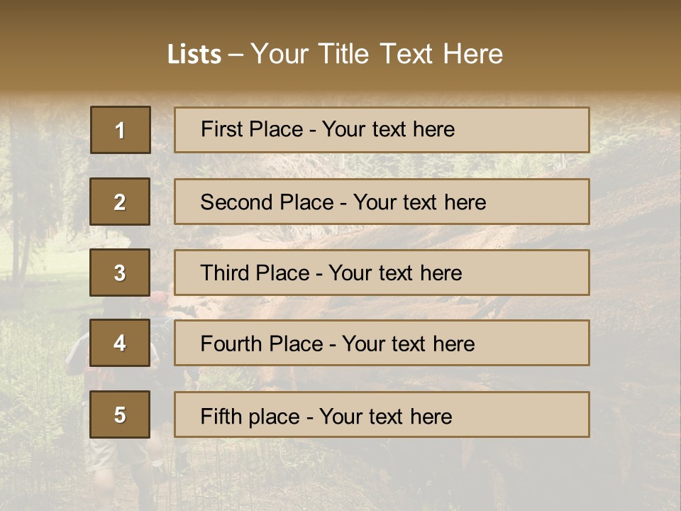Click 'Your text here' in Third Place bar
The height and width of the screenshot is (511, 681).
tap(395, 273)
